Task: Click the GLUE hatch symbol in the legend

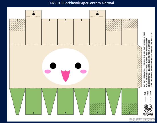Action: 150,99
